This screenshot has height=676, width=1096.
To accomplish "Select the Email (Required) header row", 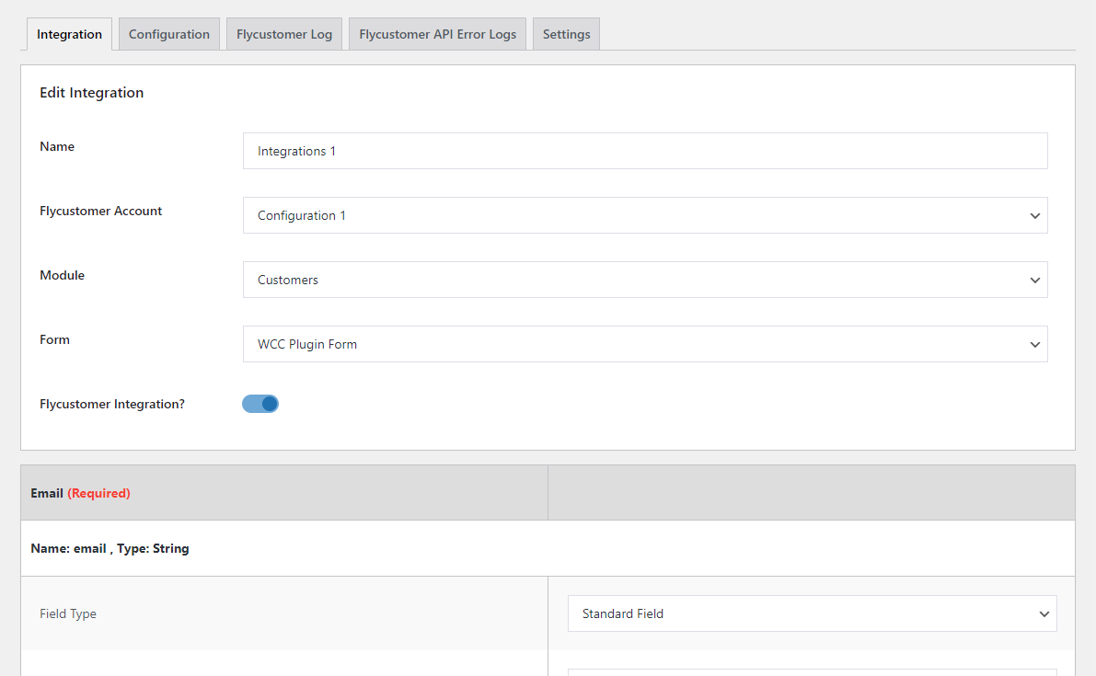I will click(81, 493).
